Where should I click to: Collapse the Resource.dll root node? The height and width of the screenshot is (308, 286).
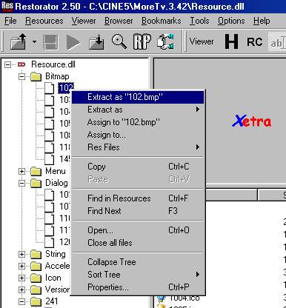pos(8,64)
